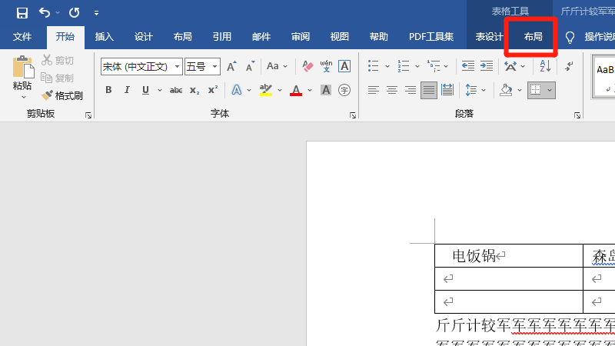Toggle Italic formatting

[127, 91]
